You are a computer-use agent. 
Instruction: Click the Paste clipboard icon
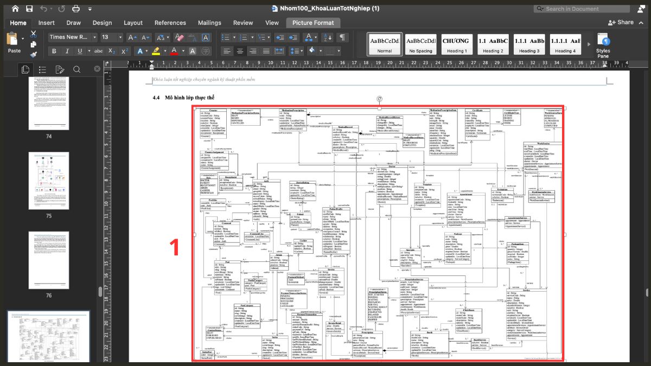pyautogui.click(x=14, y=42)
